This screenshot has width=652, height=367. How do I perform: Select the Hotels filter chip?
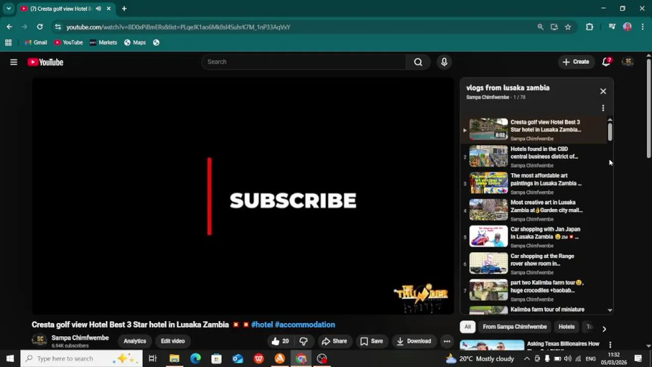click(566, 327)
